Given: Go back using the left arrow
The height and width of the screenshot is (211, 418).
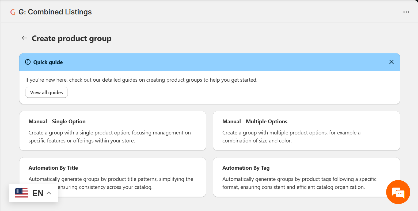Looking at the screenshot, I should pos(25,38).
